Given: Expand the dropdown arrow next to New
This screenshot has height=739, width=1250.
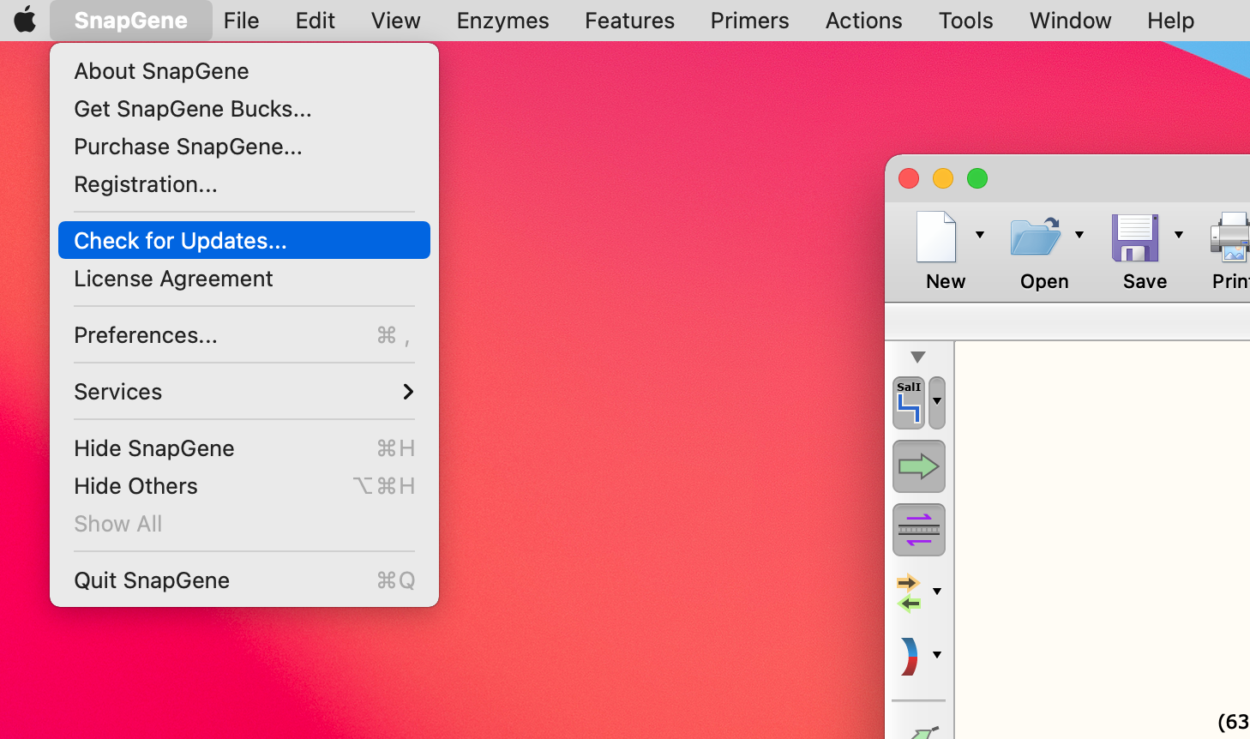Looking at the screenshot, I should pyautogui.click(x=980, y=235).
